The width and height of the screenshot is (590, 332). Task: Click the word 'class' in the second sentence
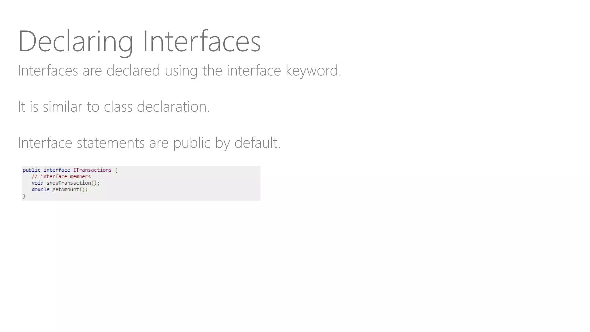[118, 107]
